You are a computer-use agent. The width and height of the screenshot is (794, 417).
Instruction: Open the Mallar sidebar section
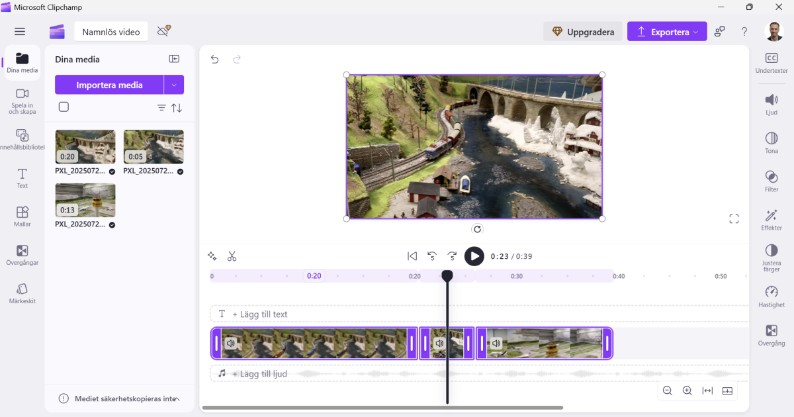click(22, 215)
